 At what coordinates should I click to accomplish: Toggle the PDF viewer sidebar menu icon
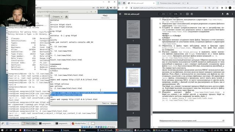[120, 14]
